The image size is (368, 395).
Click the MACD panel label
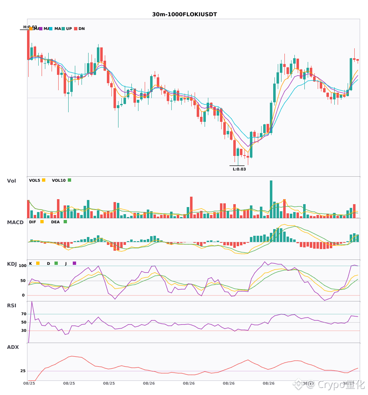tap(15, 222)
